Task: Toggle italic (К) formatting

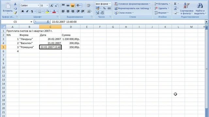Action: tap(27, 11)
